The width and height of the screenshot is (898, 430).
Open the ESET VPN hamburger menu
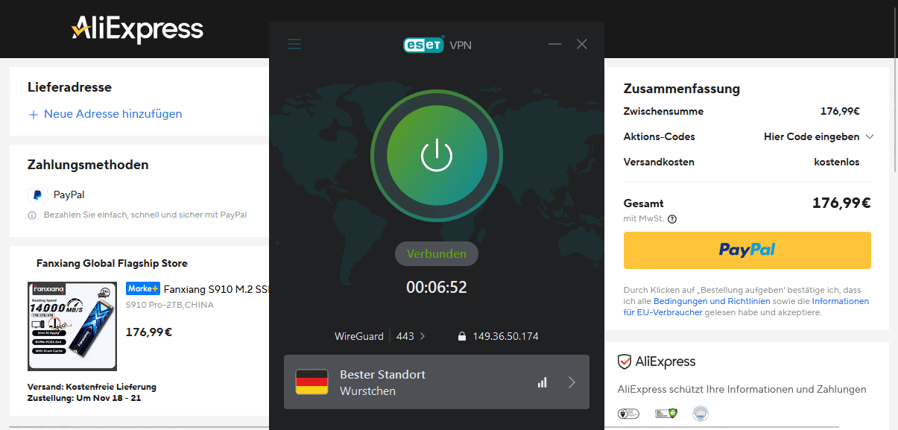(x=294, y=45)
